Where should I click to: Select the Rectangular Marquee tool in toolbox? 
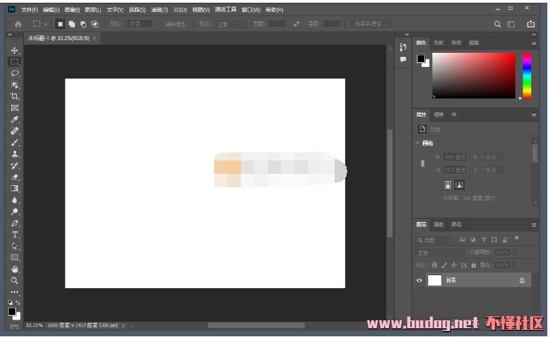click(x=14, y=62)
